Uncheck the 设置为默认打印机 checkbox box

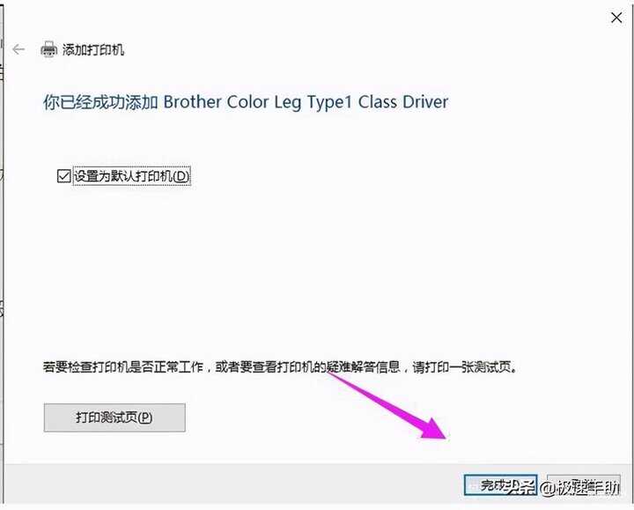tap(64, 176)
